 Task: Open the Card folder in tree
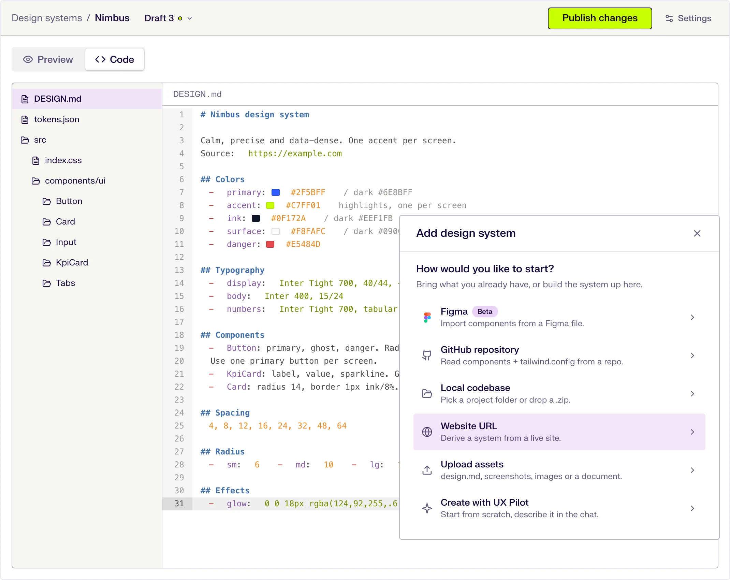coord(87,222)
